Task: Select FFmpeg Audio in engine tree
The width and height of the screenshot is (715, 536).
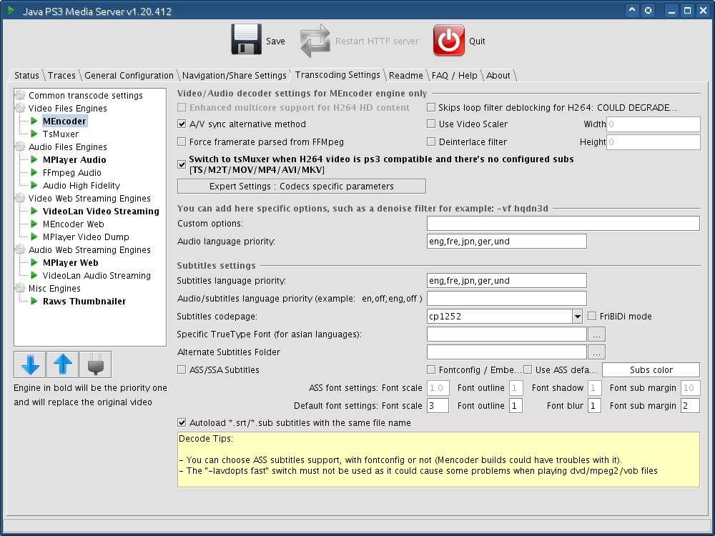Action: (72, 173)
